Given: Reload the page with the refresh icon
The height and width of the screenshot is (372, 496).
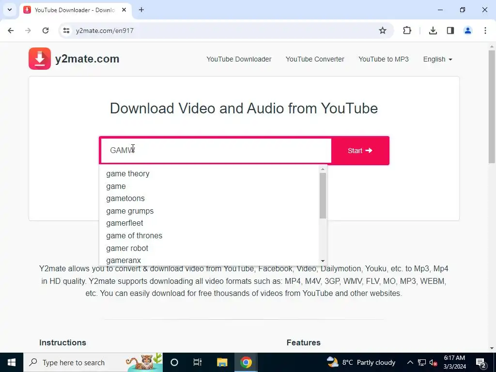Looking at the screenshot, I should click(x=46, y=31).
